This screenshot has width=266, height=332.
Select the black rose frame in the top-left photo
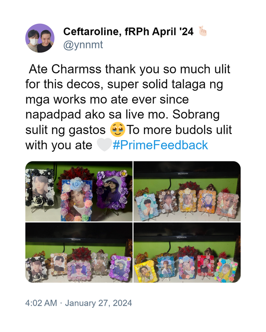click(x=40, y=188)
